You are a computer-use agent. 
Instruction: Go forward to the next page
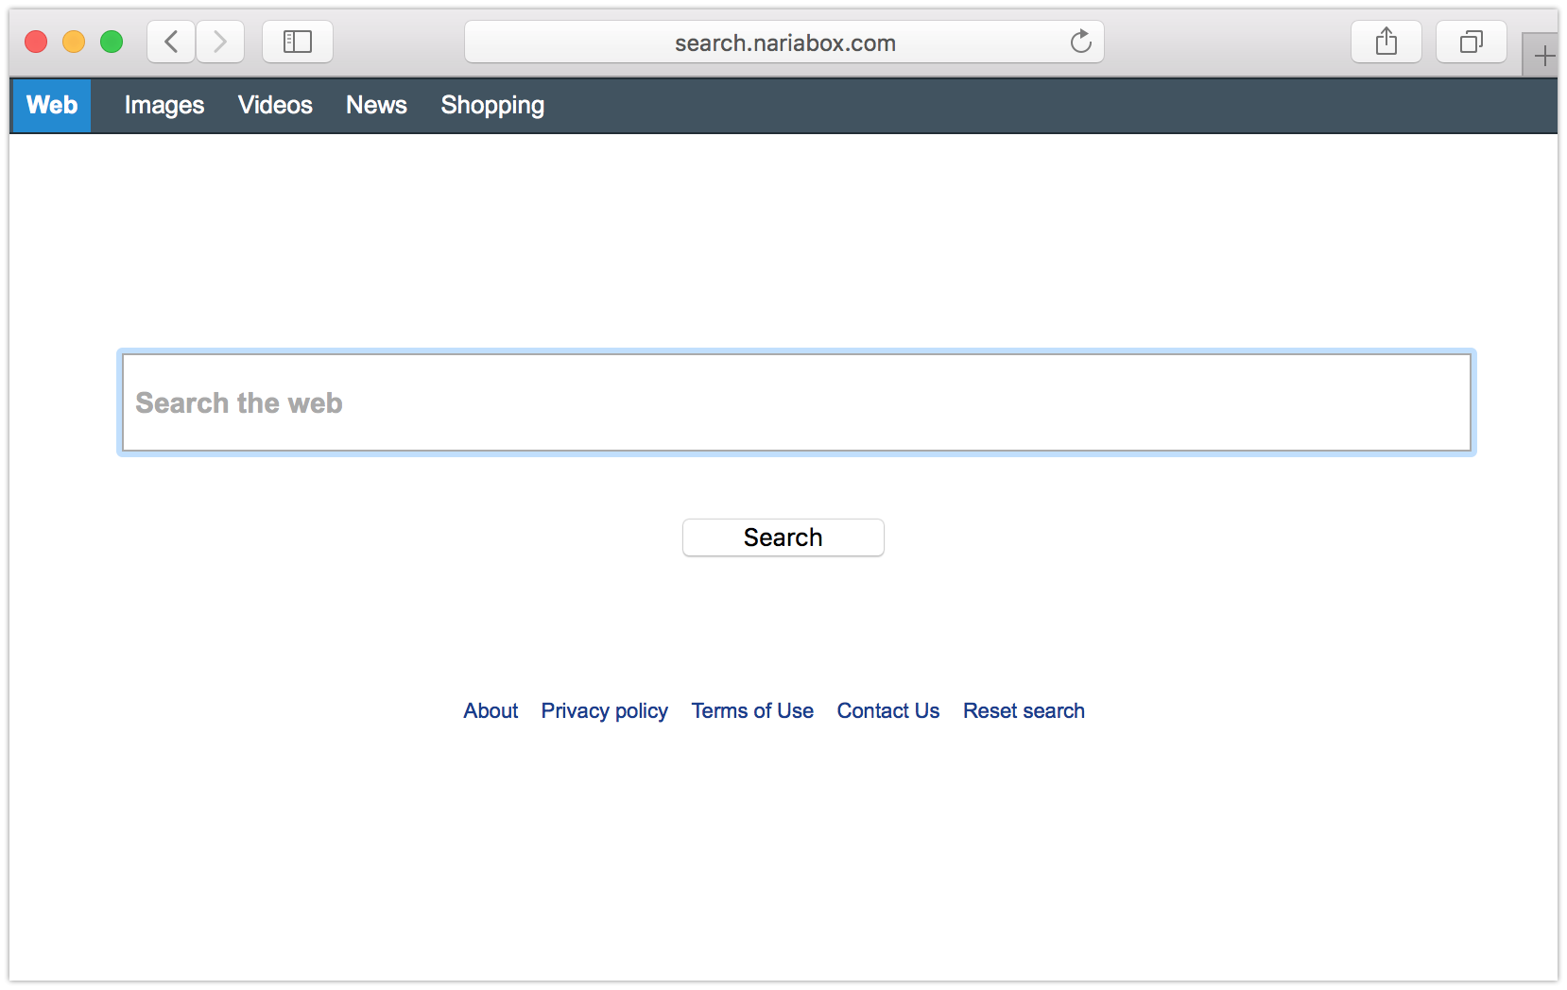[220, 42]
